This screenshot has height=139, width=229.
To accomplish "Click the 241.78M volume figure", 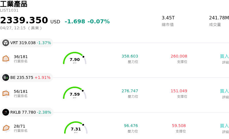I will (x=219, y=18).
